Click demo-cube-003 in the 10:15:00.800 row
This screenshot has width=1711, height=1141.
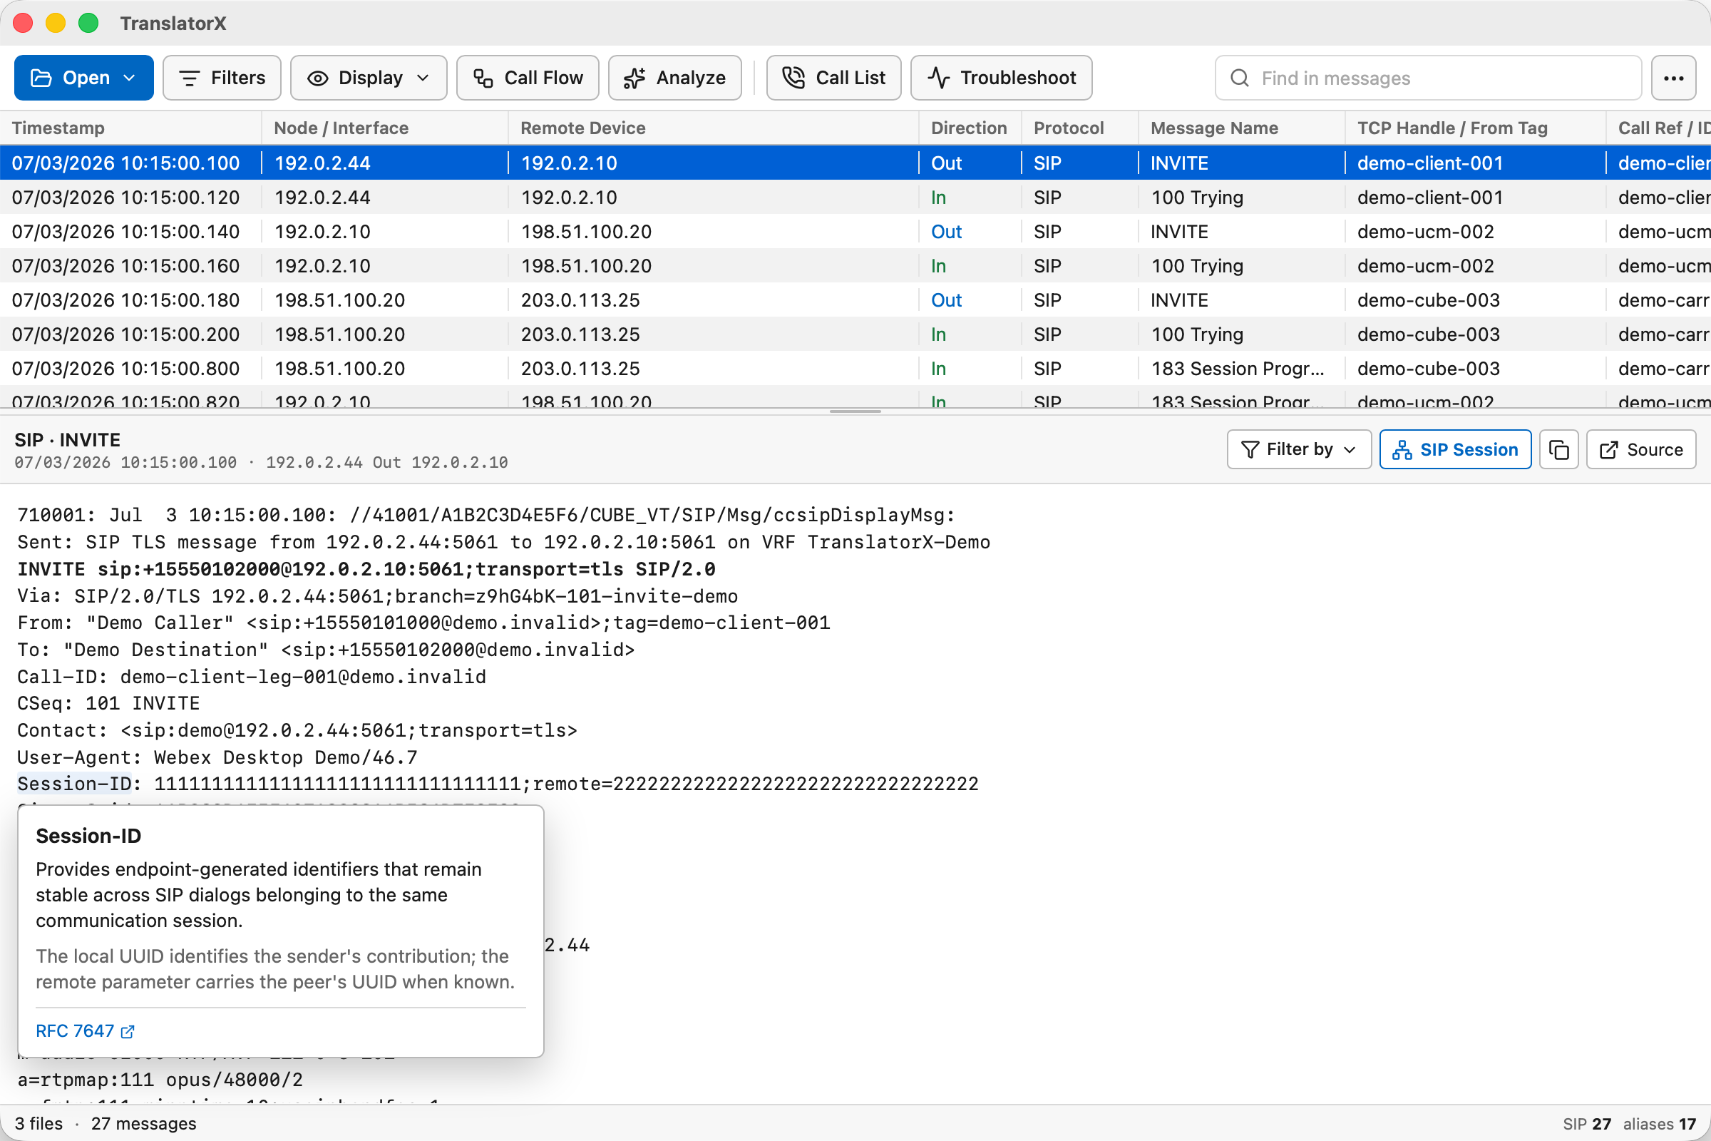click(1428, 368)
